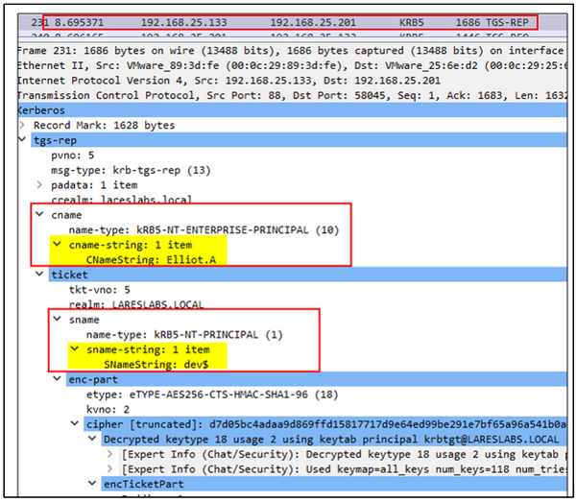Expand the Expert Info 'Used keymap' entry
Screen dimensions: 576x502
108,468
